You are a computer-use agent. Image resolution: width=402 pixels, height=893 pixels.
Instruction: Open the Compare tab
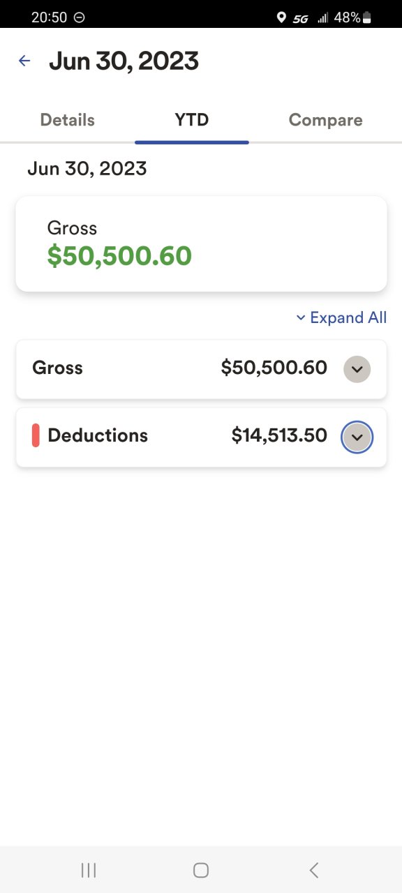coord(325,120)
